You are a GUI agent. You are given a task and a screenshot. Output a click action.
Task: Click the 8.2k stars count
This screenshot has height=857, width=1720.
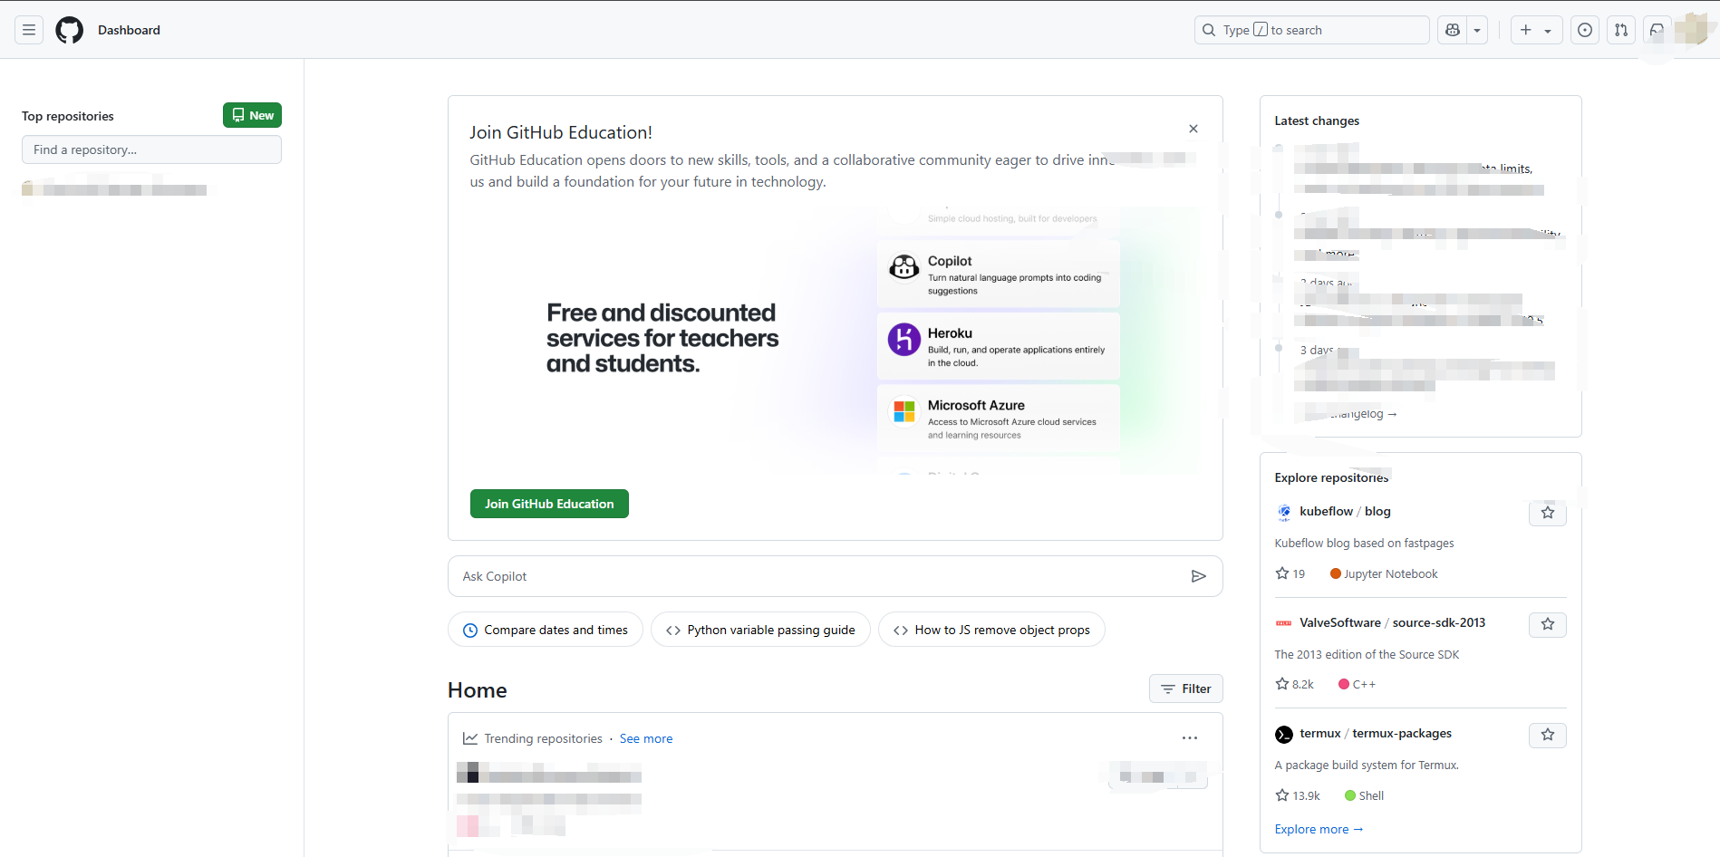[x=1295, y=684]
